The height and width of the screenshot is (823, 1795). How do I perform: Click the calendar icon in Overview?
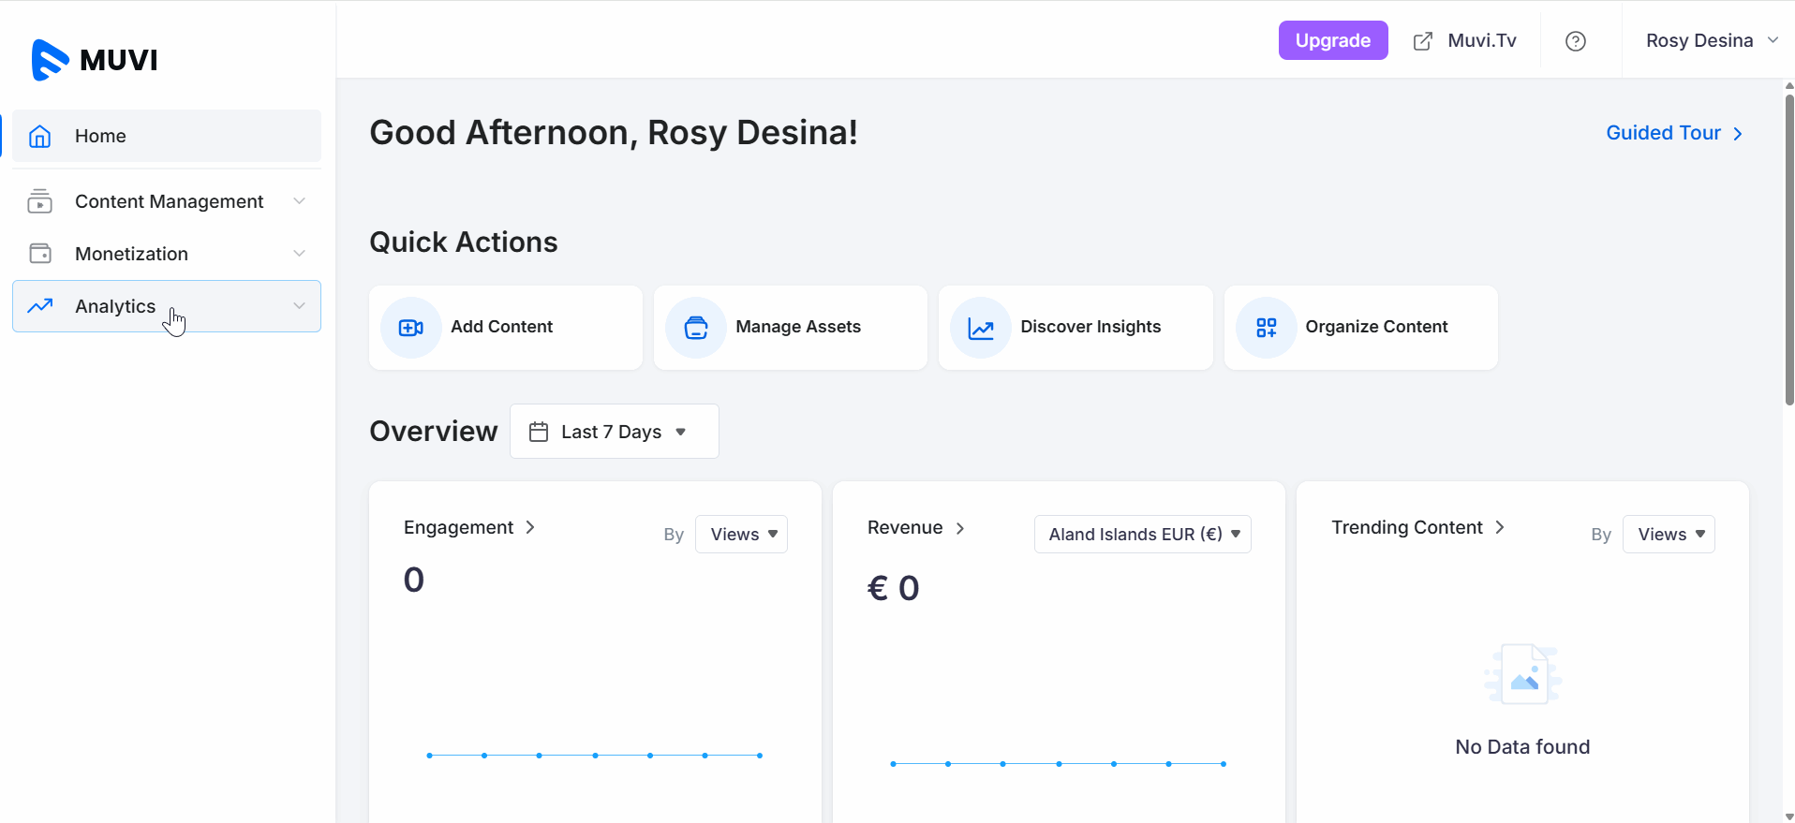point(539,432)
